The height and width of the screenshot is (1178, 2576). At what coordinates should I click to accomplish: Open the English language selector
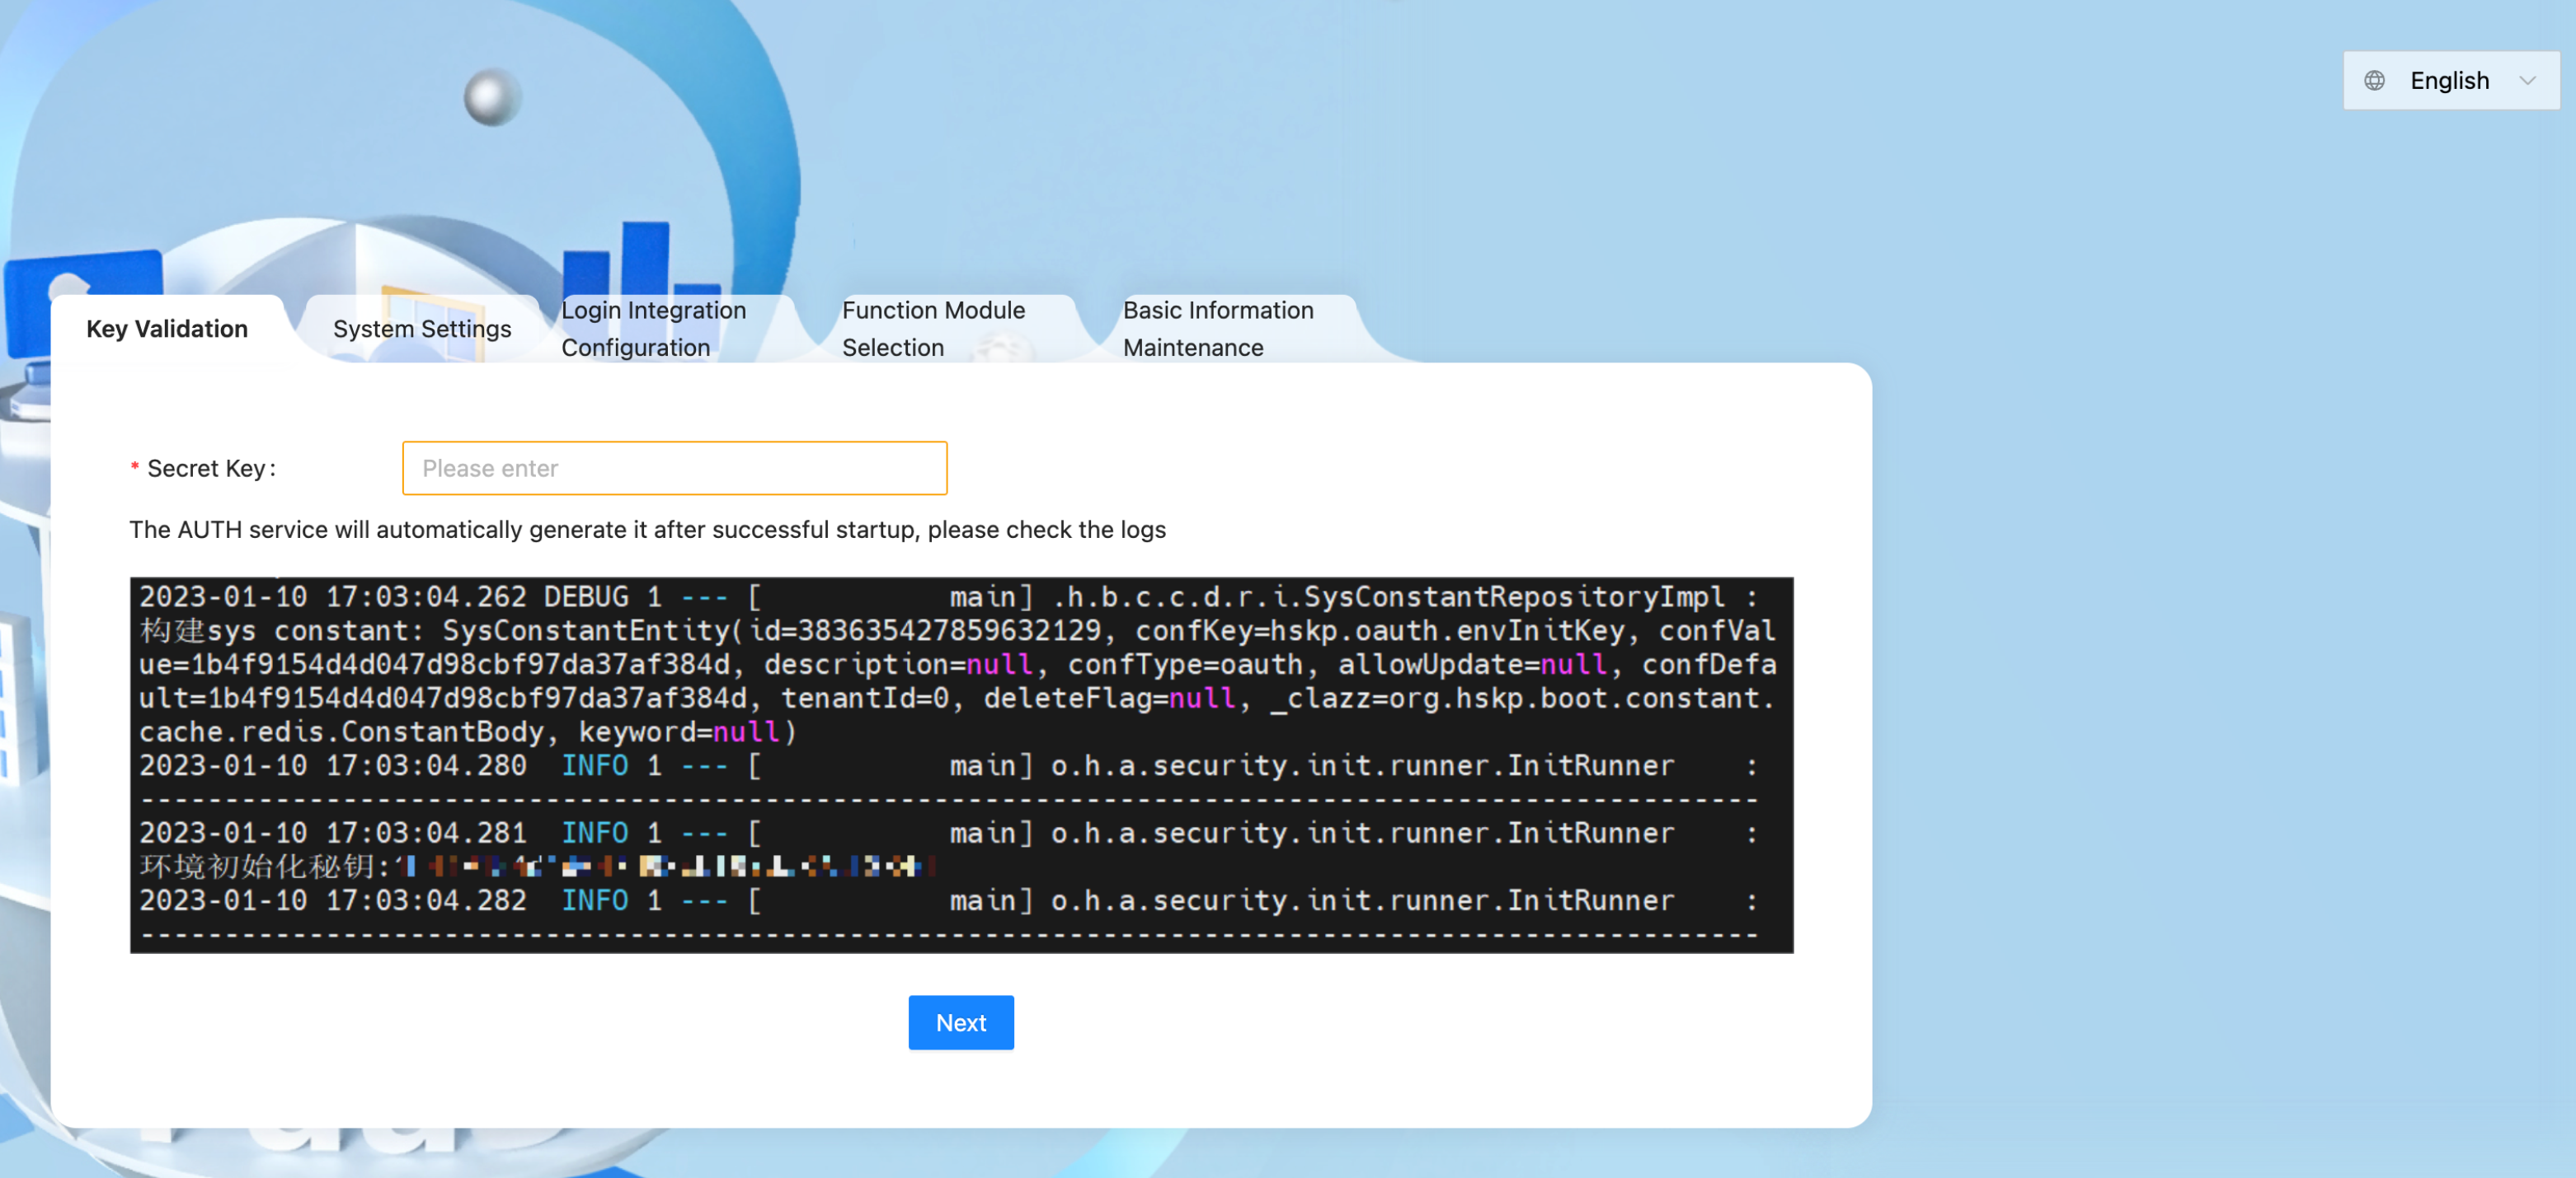pyautogui.click(x=2448, y=81)
